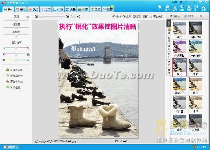Image resolution: width=210 pixels, height=150 pixels.
Task: Click the zoom out magnifier icon
Action: click(x=36, y=17)
